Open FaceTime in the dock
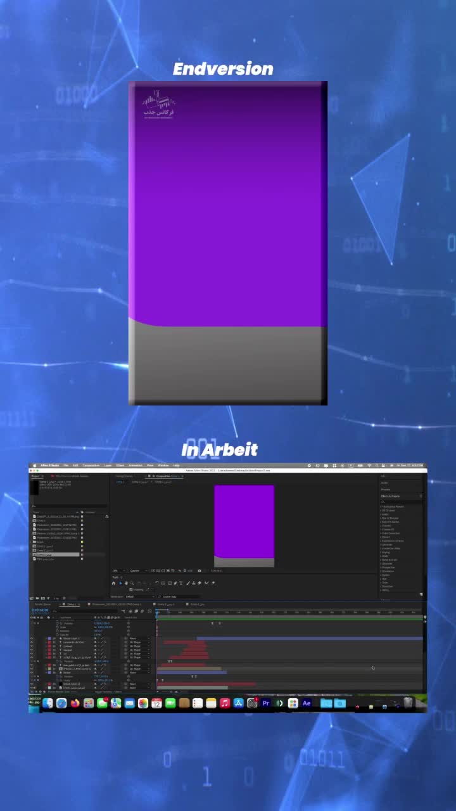Viewport: 456px width, 811px height. (x=170, y=703)
